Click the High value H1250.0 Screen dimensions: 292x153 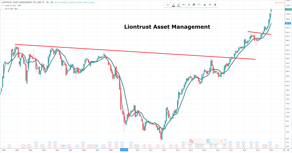coord(65,2)
